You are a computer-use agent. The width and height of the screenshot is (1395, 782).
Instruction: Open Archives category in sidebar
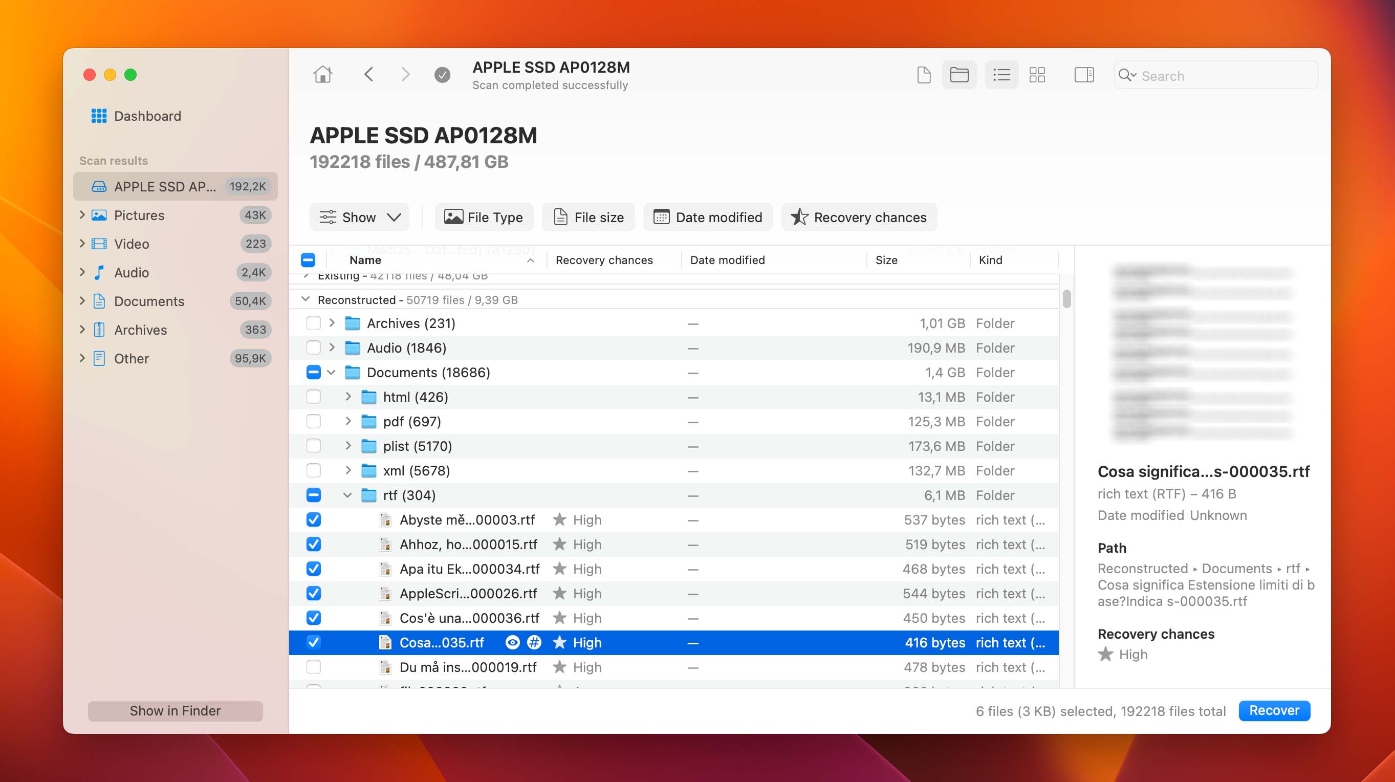coord(176,330)
